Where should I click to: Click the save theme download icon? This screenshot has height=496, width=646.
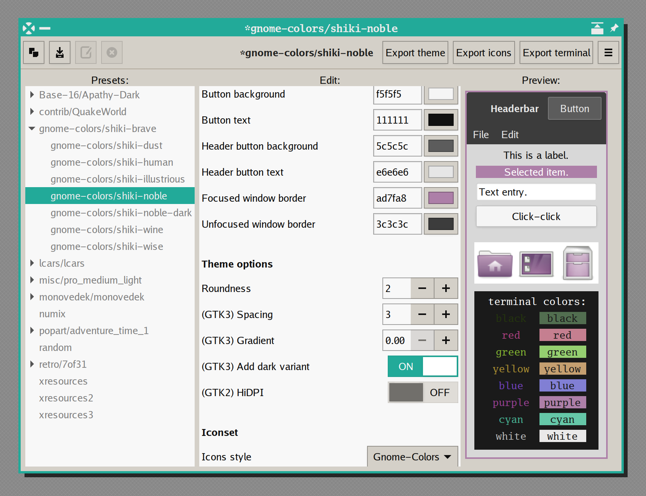[60, 52]
